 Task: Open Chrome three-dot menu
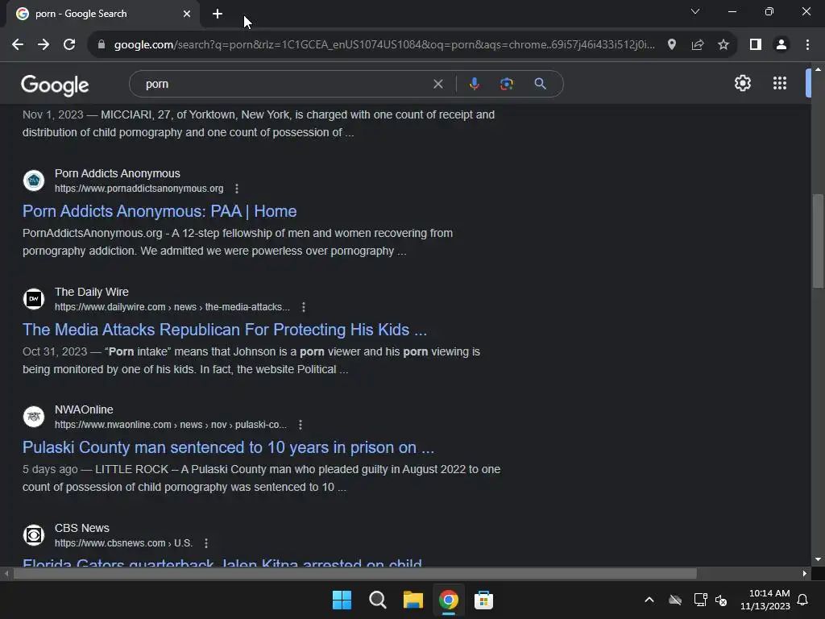pyautogui.click(x=807, y=45)
